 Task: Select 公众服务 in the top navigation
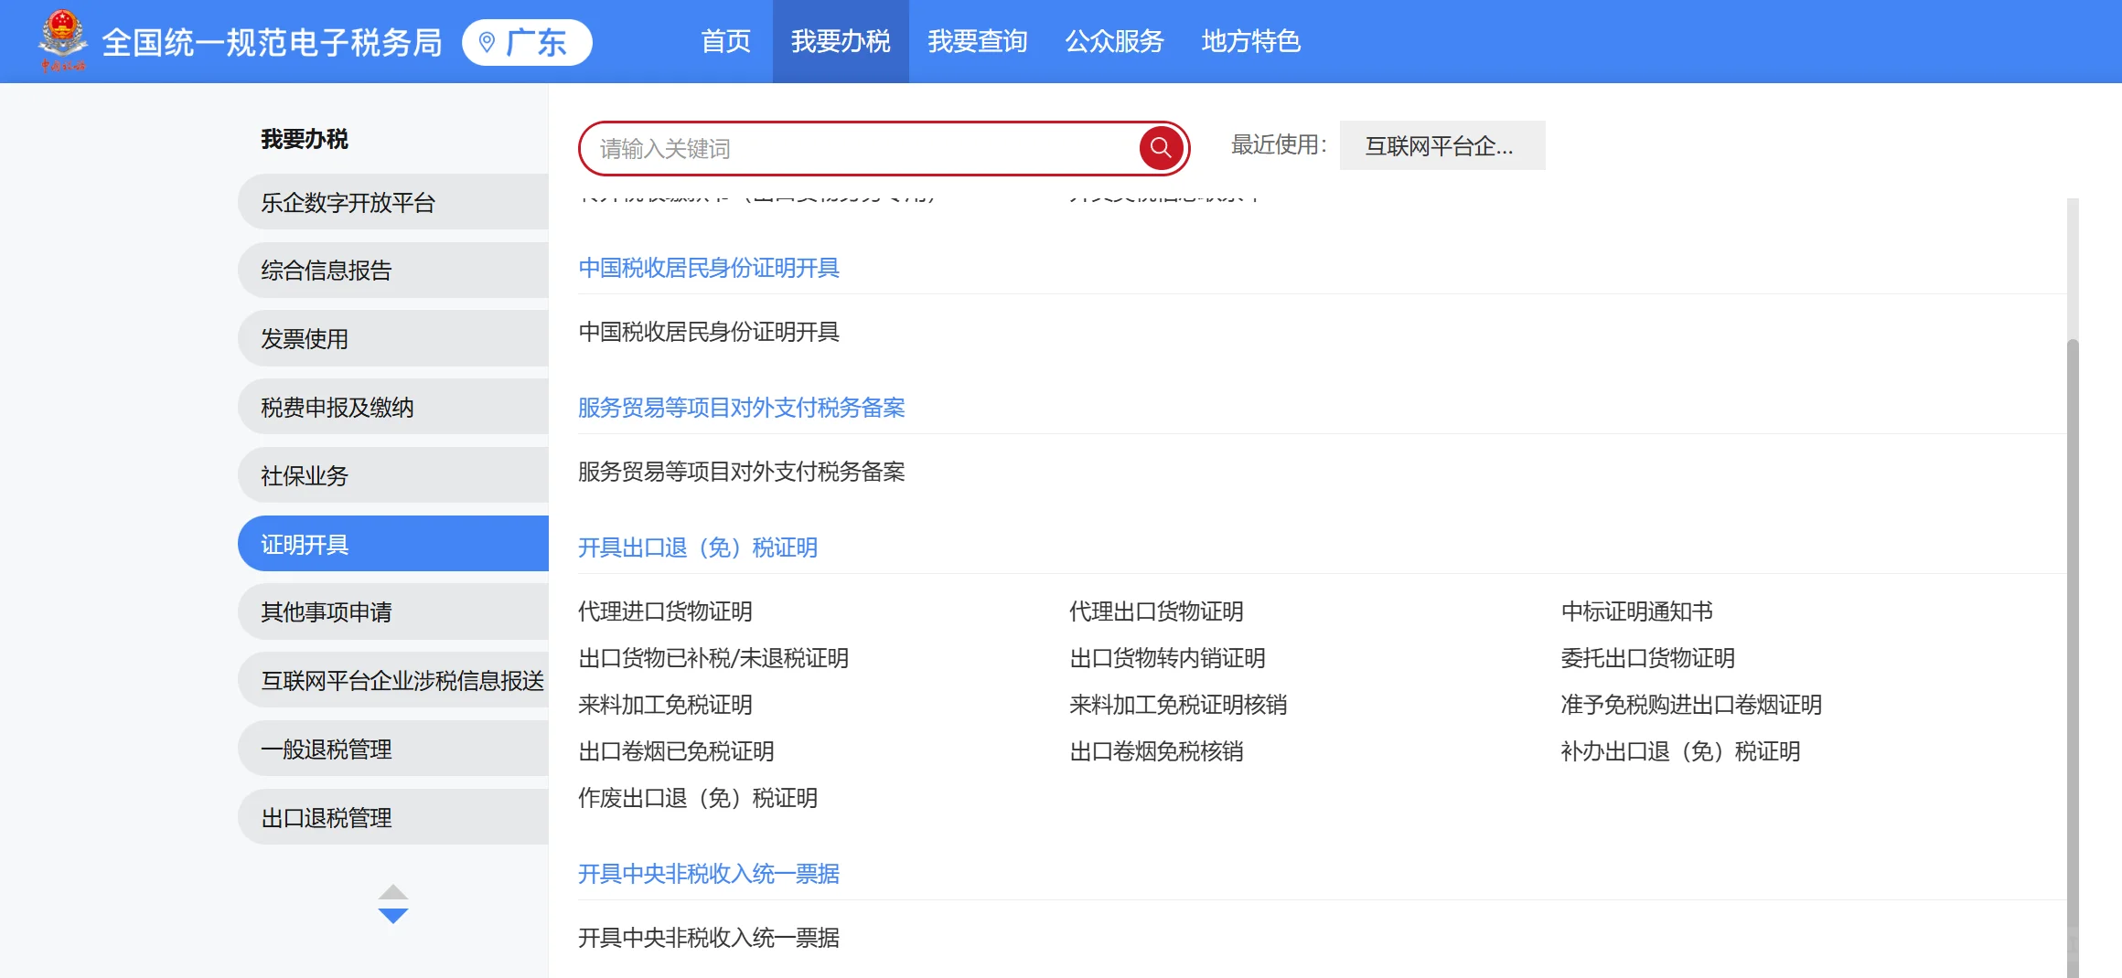point(1113,41)
